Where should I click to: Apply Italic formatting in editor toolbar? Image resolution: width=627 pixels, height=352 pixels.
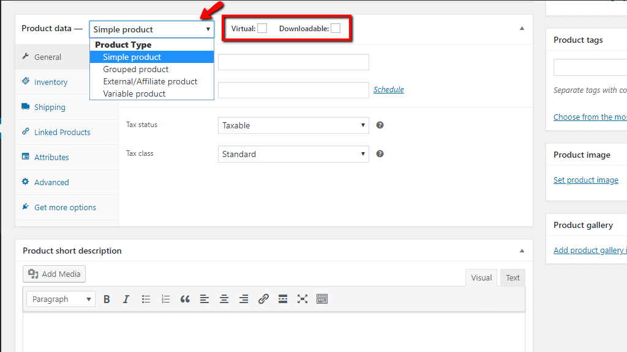coord(126,299)
